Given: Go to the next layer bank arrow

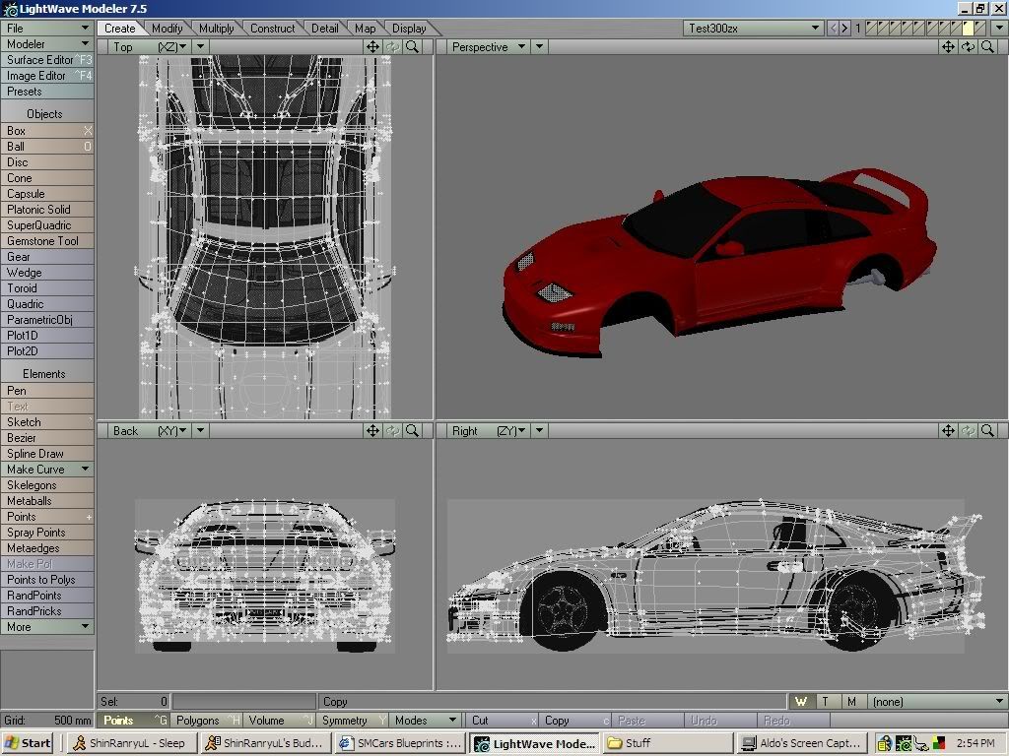Looking at the screenshot, I should point(844,29).
